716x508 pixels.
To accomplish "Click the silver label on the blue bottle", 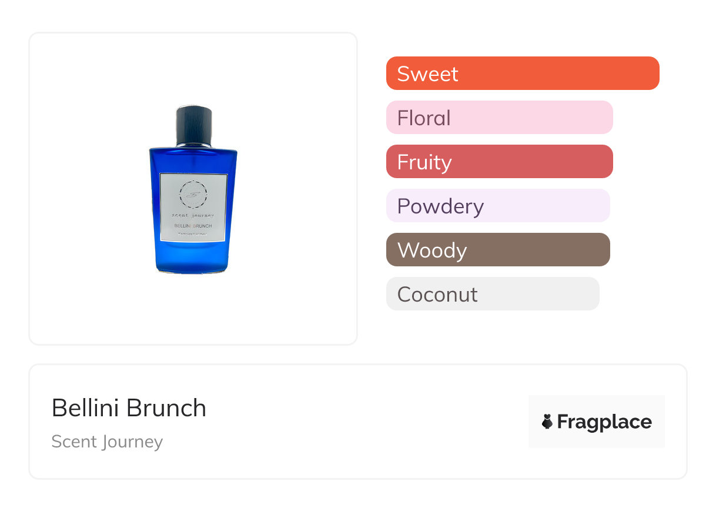I will (x=193, y=207).
